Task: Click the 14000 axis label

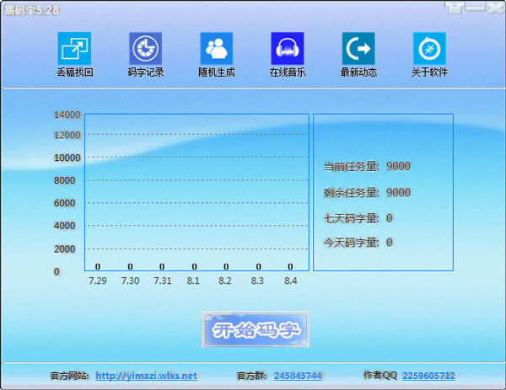Action: click(67, 115)
